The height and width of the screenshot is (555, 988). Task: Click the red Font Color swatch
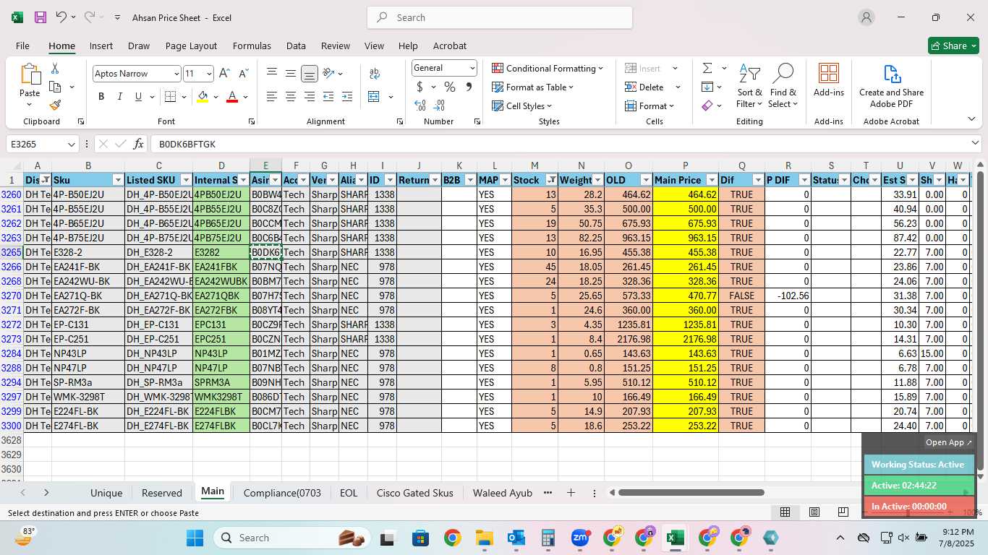tap(232, 97)
